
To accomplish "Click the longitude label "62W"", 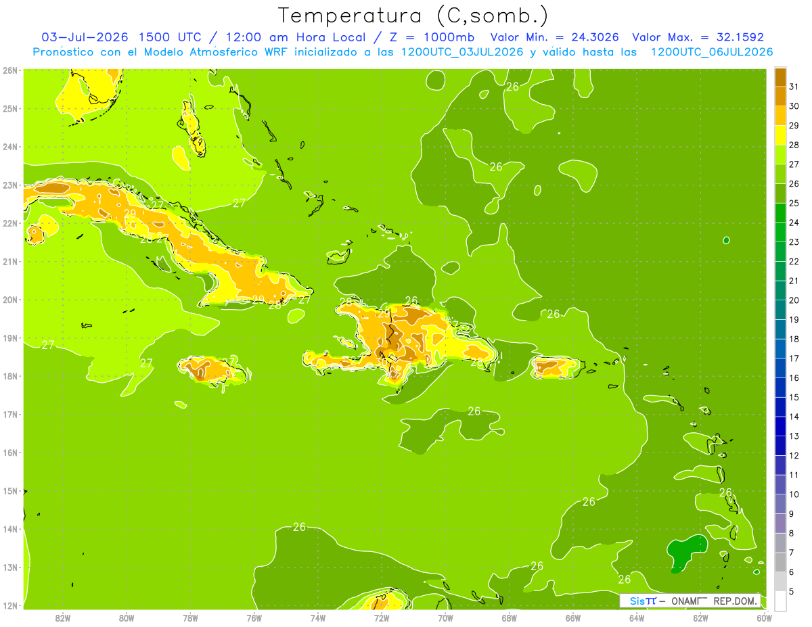I will coord(700,618).
